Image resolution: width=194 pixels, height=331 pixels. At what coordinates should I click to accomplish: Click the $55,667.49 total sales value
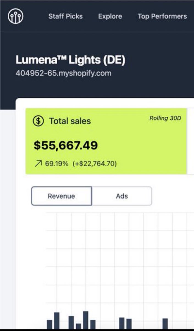coord(66,145)
